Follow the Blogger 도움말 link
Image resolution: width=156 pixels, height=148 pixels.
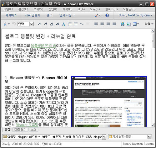point(27,125)
